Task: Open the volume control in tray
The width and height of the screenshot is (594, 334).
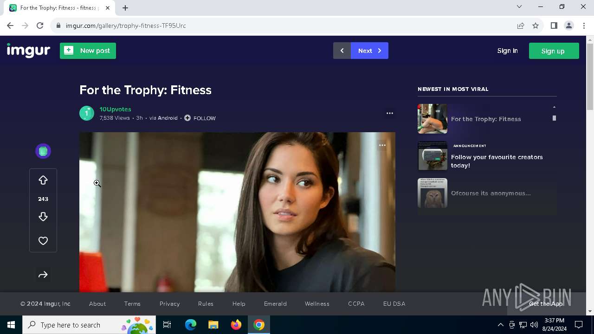Action: (x=534, y=325)
